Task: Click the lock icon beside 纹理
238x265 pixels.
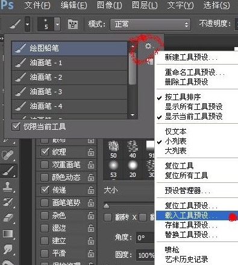Action: point(91,152)
